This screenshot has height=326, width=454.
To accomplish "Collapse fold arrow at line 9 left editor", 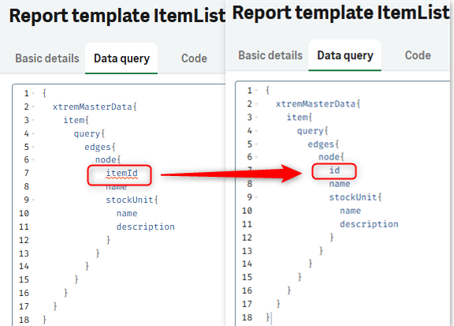I will tap(33, 200).
